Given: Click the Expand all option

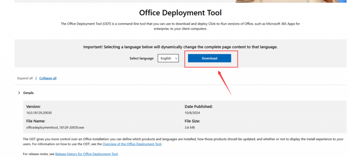Looking at the screenshot, I should (25, 78).
